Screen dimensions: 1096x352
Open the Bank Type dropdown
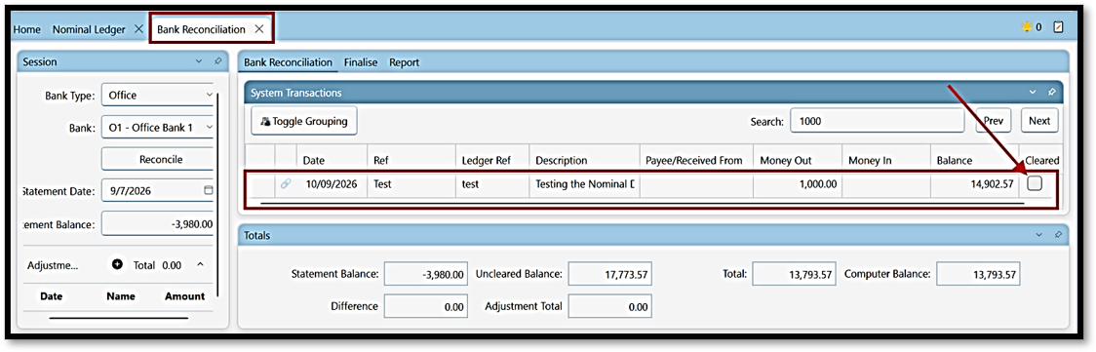coord(157,95)
